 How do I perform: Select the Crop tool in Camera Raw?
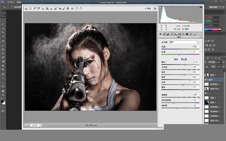(x=47, y=8)
